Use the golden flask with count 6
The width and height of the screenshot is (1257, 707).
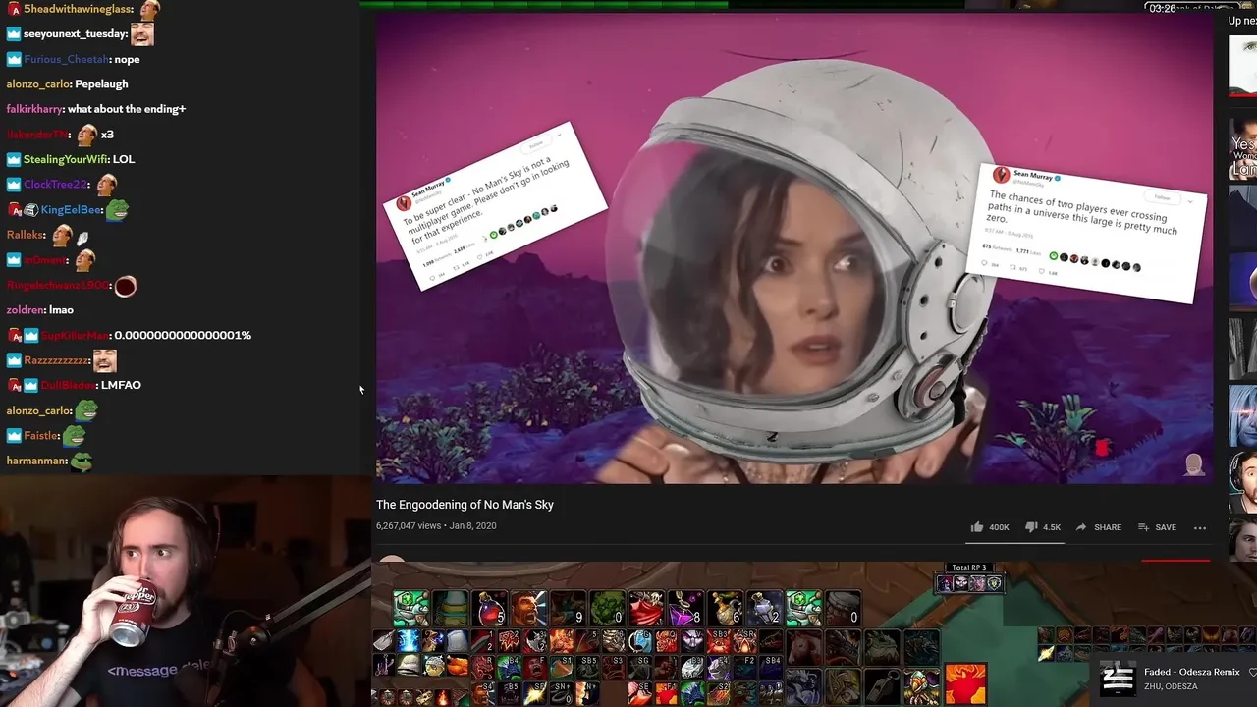pos(726,608)
